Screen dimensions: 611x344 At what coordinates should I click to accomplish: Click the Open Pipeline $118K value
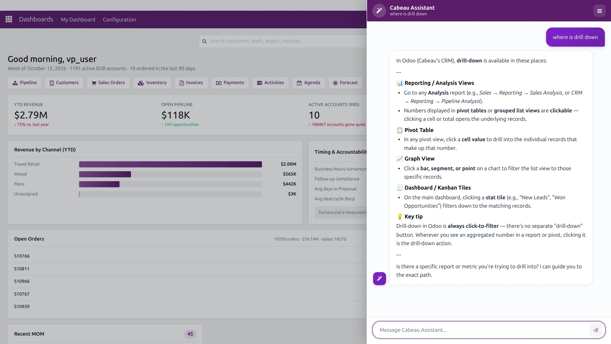tap(176, 115)
